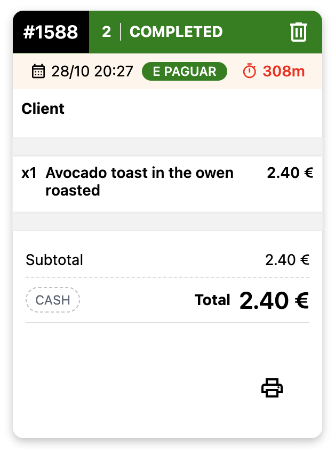Click the trash delete order icon
This screenshot has height=452, width=335.
point(299,32)
